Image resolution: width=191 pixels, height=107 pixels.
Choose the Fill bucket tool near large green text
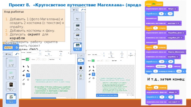pyautogui.click(x=24, y=75)
